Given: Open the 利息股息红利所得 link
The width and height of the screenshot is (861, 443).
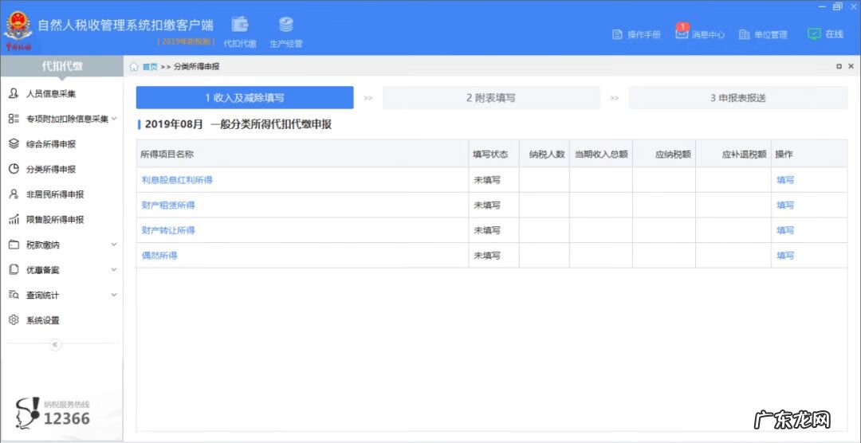Looking at the screenshot, I should point(177,180).
